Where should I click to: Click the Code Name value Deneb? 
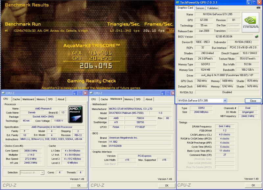point(32,112)
